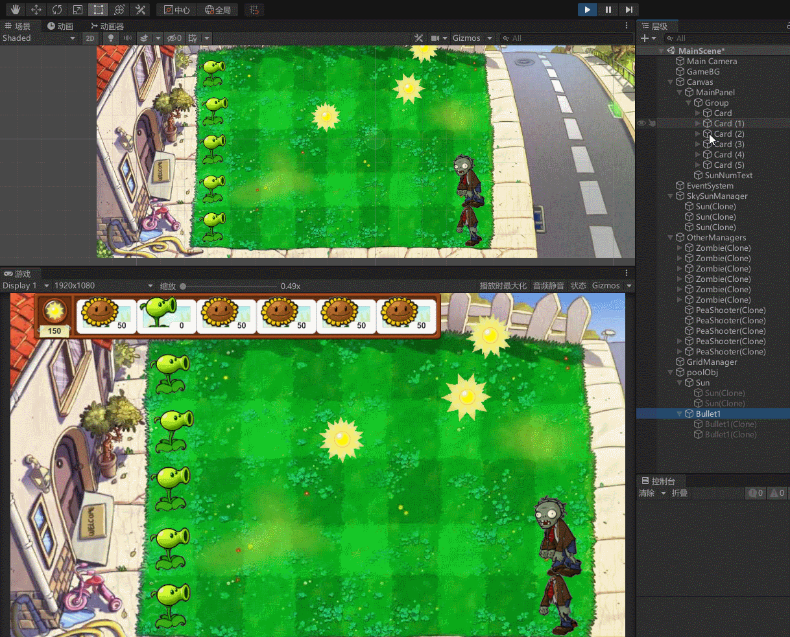The height and width of the screenshot is (637, 790).
Task: Toggle 播放时最大化 maximize on play
Action: pyautogui.click(x=503, y=286)
